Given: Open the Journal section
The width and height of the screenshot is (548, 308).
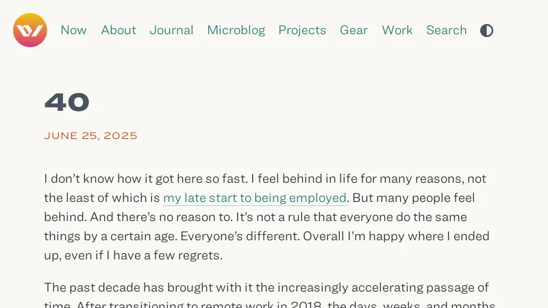Looking at the screenshot, I should pyautogui.click(x=171, y=30).
